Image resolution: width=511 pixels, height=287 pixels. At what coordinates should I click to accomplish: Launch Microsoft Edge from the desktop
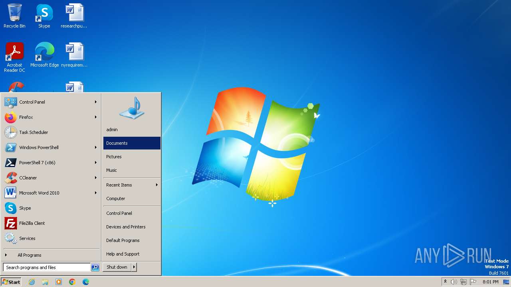(44, 55)
